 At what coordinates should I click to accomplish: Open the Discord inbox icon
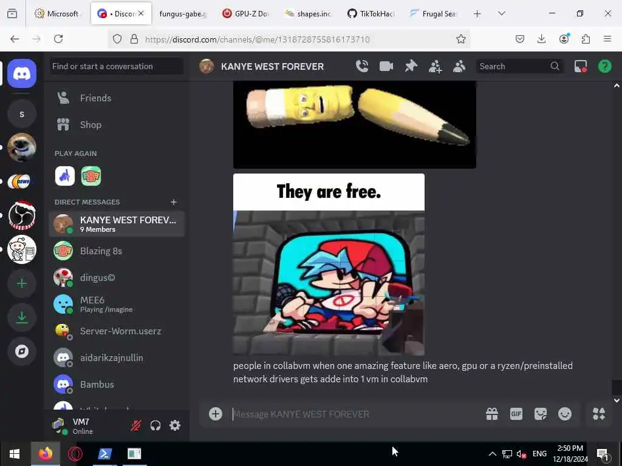[x=580, y=66]
